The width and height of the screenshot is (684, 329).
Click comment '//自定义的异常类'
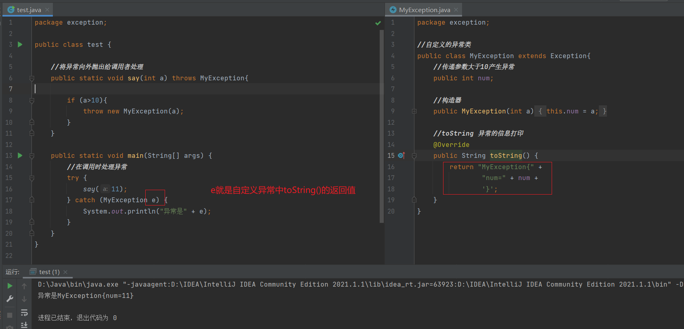(444, 44)
